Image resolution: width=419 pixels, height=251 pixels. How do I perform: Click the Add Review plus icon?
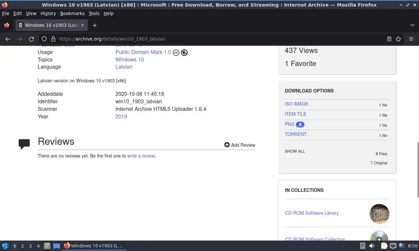pos(227,145)
